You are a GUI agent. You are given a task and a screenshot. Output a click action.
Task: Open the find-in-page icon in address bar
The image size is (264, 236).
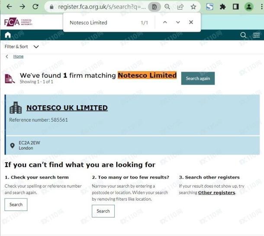pyautogui.click(x=155, y=7)
